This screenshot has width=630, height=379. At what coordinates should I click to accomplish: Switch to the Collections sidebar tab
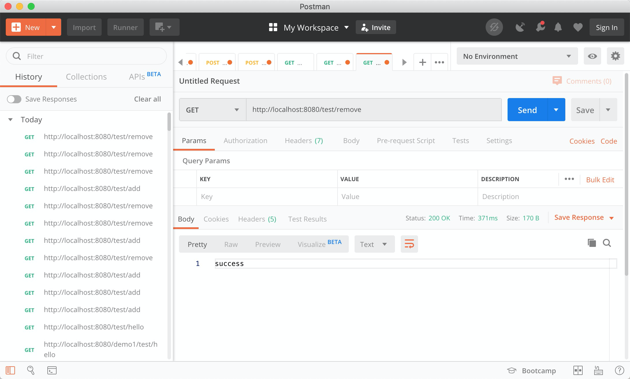click(x=86, y=77)
